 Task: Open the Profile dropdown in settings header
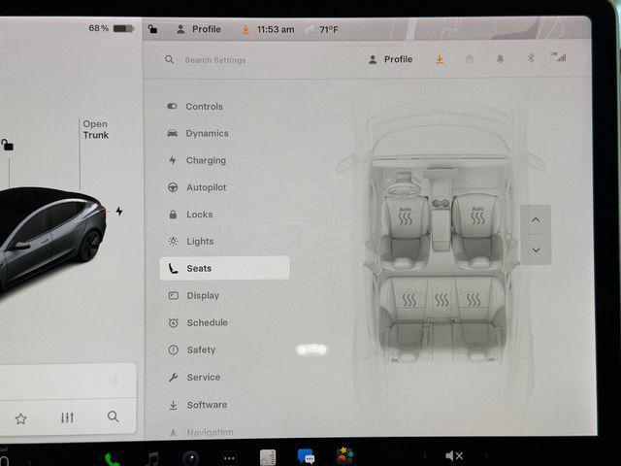(390, 59)
